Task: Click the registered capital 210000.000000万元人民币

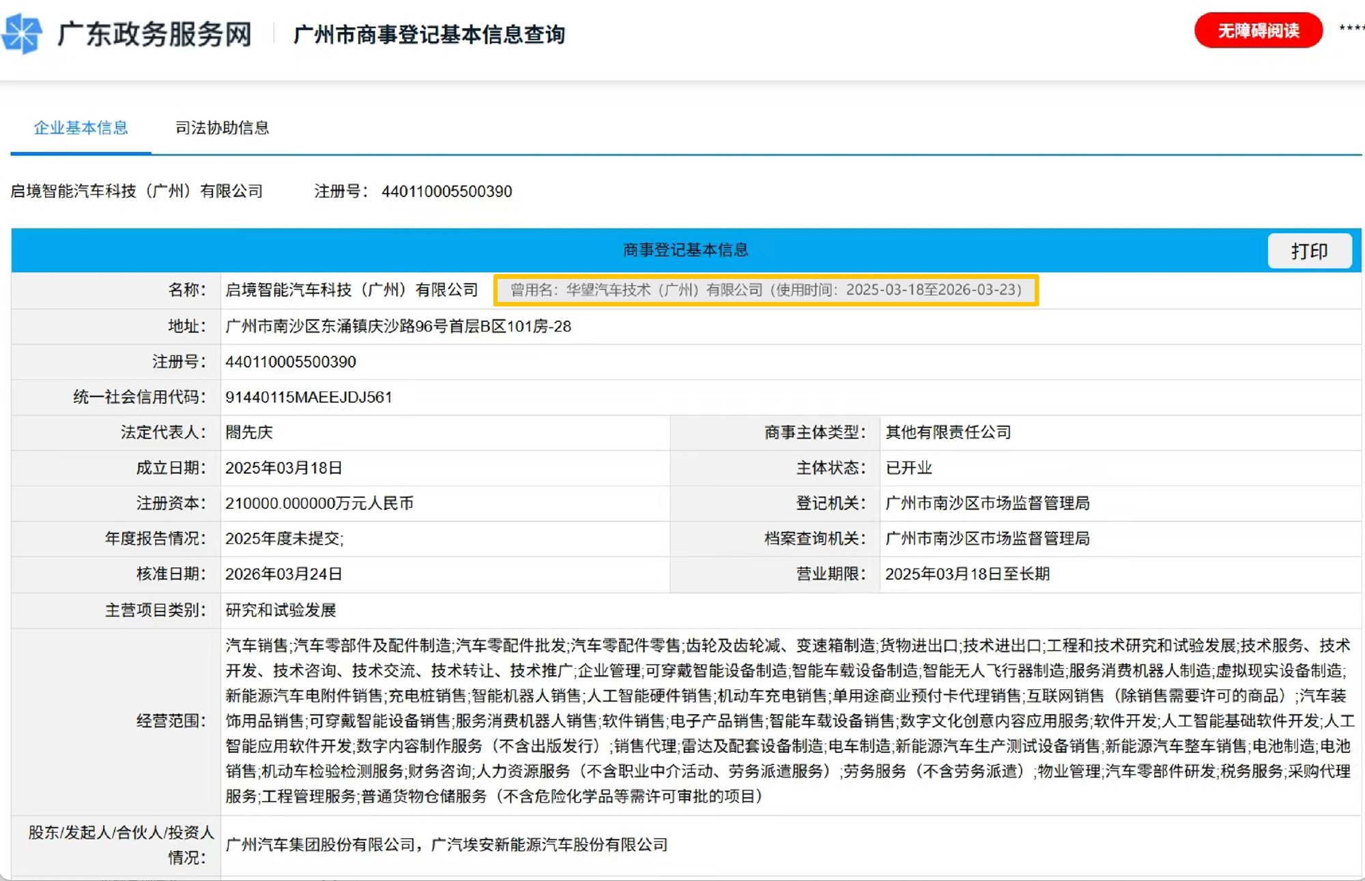Action: [321, 503]
